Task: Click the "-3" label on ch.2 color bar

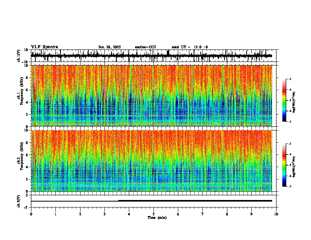Action: click(289, 144)
